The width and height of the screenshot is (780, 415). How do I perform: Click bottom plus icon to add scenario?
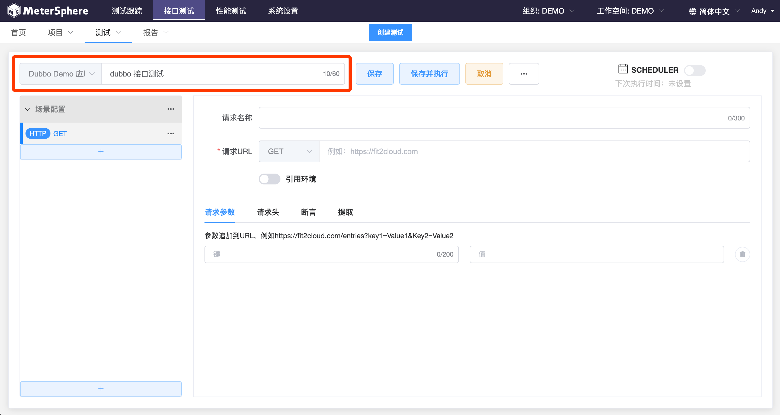click(101, 389)
